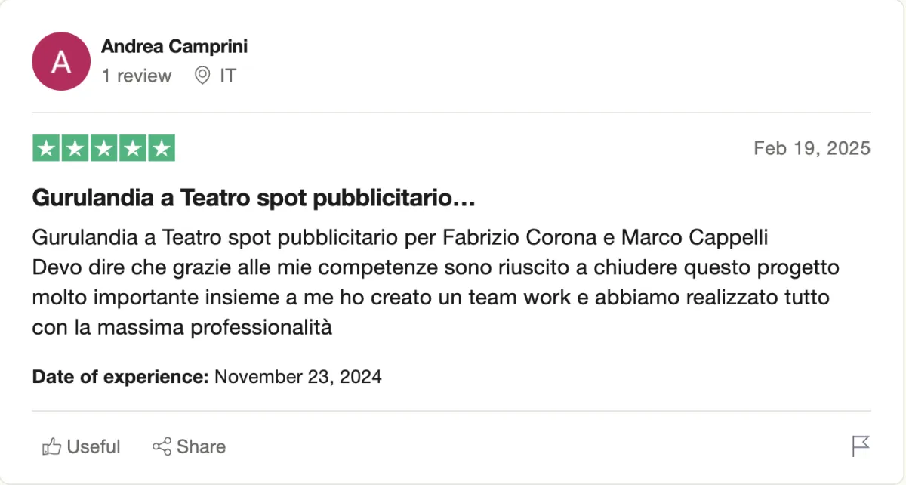Image resolution: width=906 pixels, height=485 pixels.
Task: Click the "Share" text button
Action: [x=201, y=446]
